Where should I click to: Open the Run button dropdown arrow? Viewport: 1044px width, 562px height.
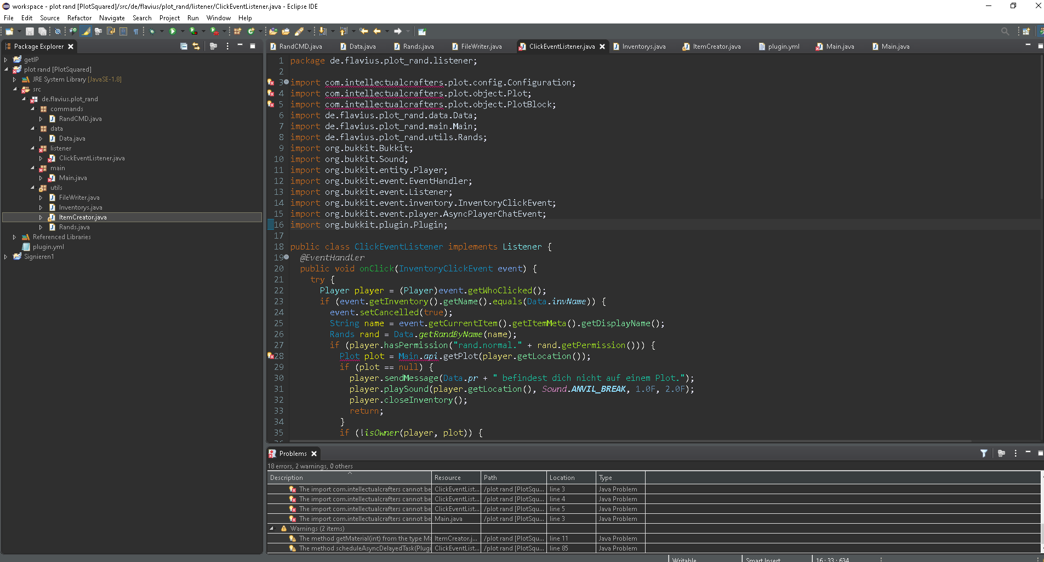[182, 31]
